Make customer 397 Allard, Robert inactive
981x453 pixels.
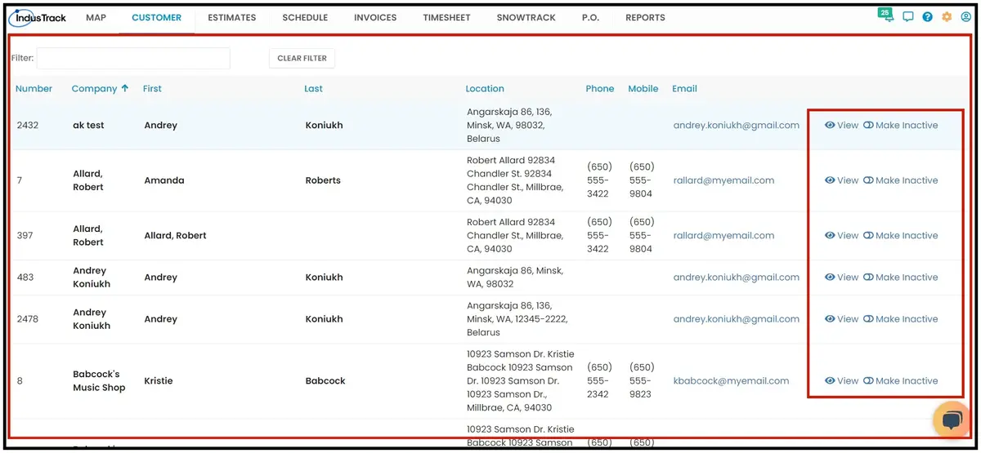pyautogui.click(x=901, y=236)
